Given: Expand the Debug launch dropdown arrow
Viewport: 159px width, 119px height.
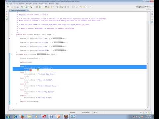Looking at the screenshot, I should [24, 7].
